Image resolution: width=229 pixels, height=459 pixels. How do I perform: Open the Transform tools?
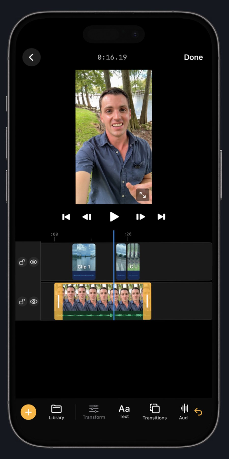(94, 412)
